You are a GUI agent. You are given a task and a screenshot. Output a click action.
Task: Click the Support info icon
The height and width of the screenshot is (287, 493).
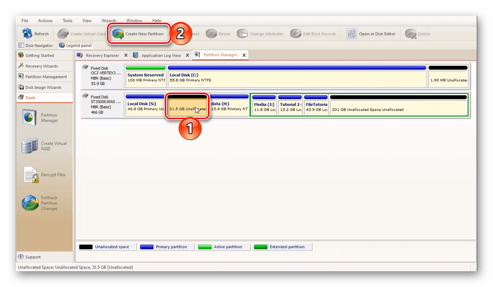click(x=21, y=257)
